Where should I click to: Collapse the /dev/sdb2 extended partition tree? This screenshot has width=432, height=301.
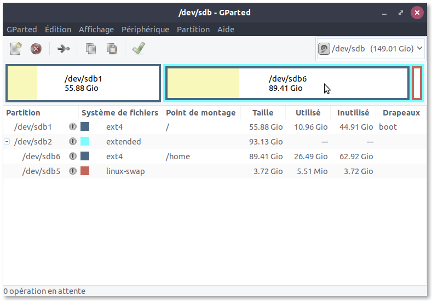pyautogui.click(x=7, y=142)
